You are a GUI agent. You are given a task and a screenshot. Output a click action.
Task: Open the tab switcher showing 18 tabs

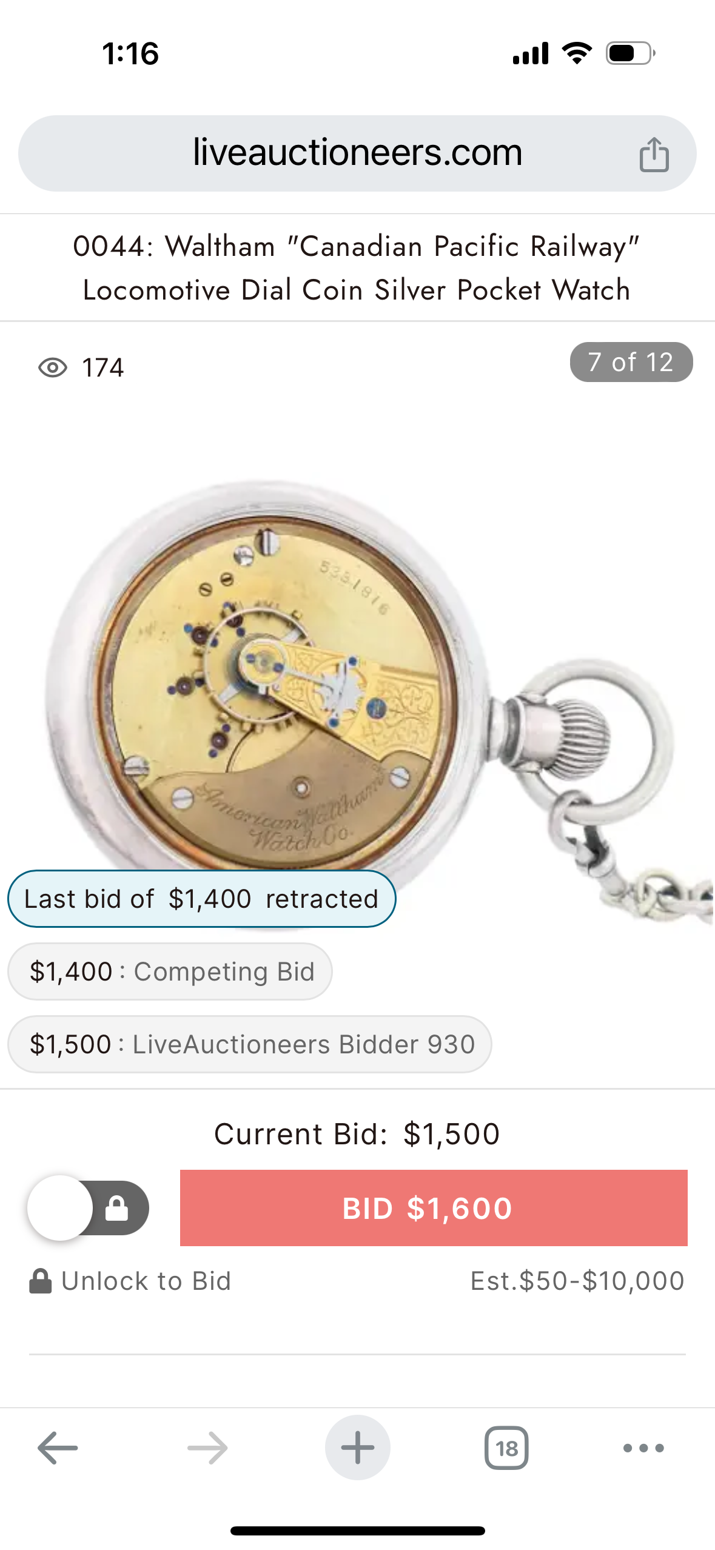tap(506, 1448)
